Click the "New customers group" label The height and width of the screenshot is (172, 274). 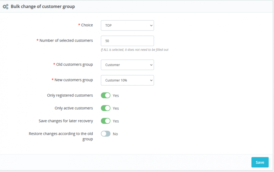point(73,80)
